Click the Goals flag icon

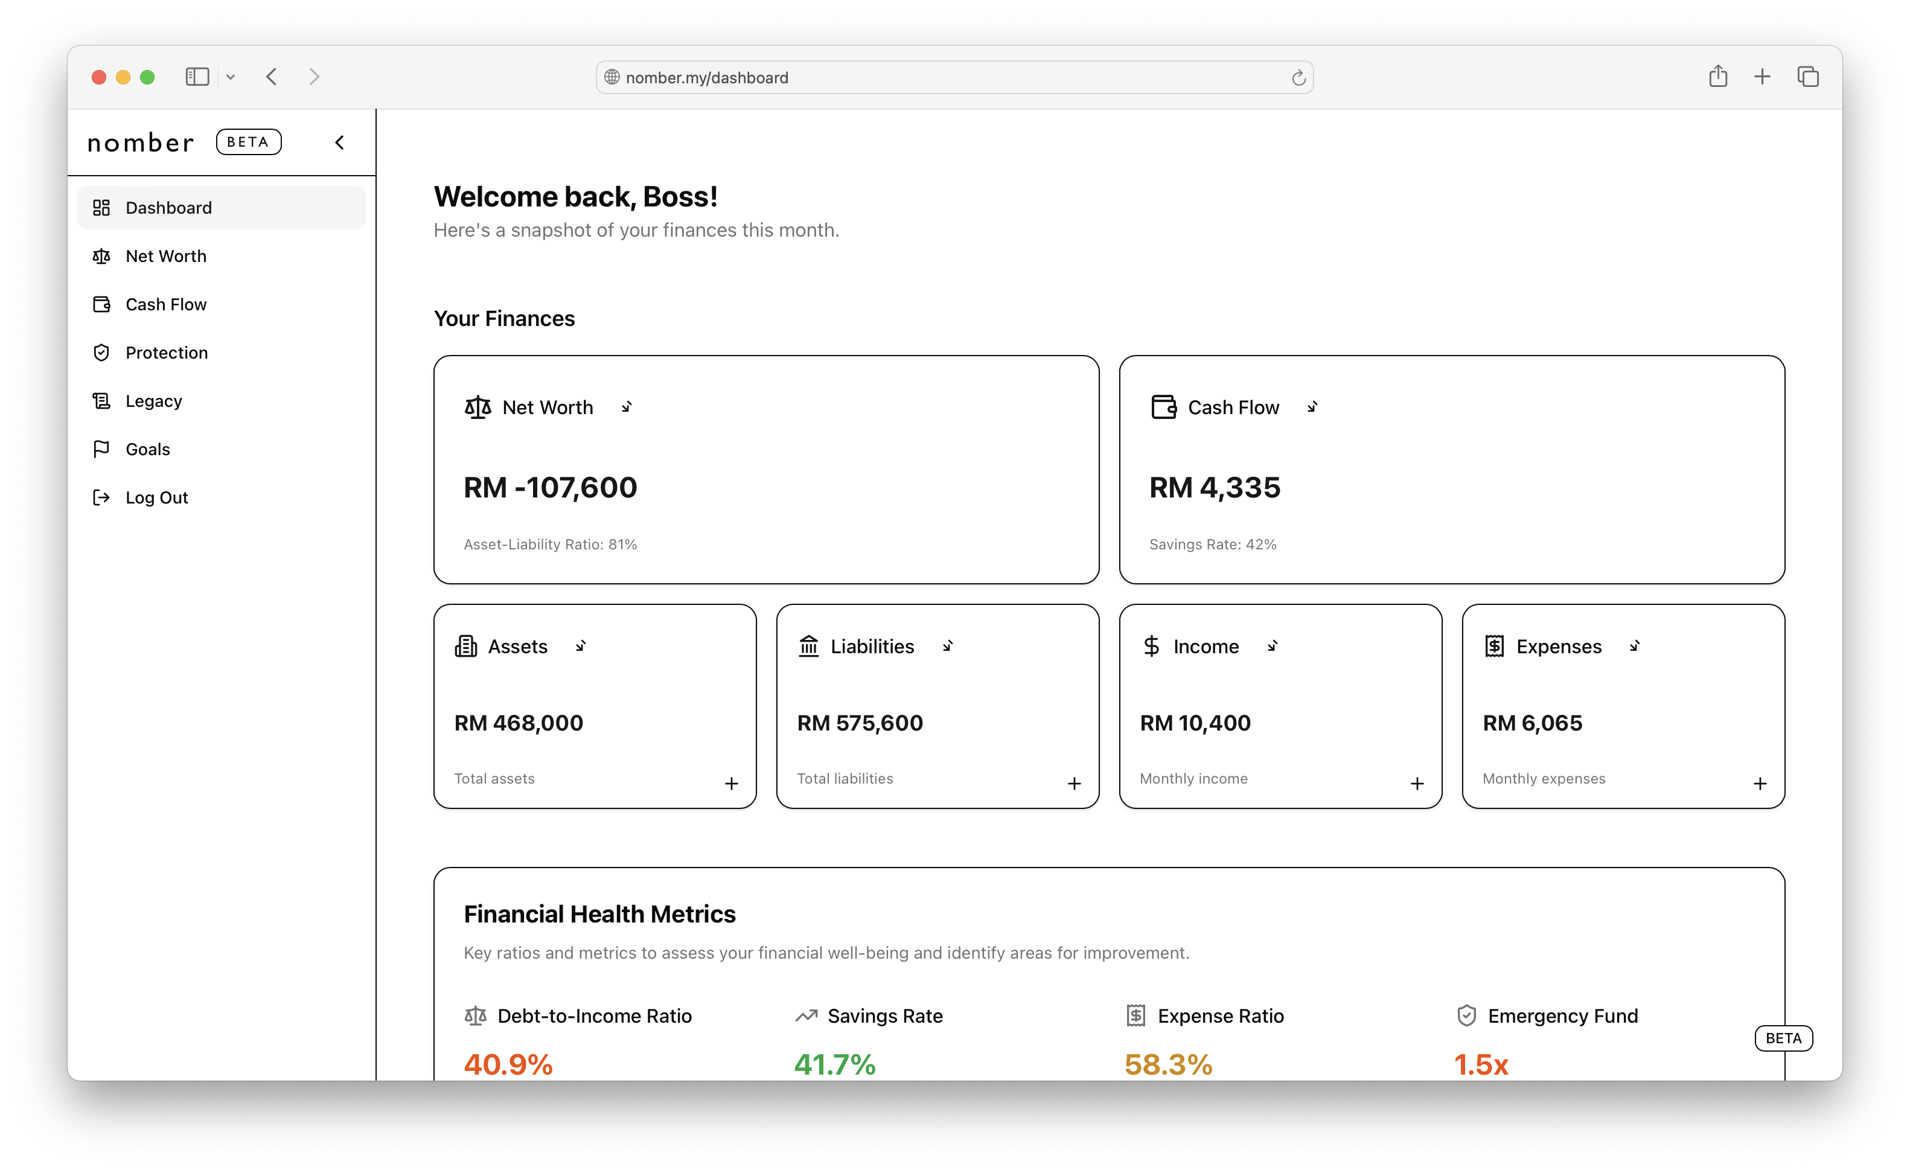click(101, 449)
